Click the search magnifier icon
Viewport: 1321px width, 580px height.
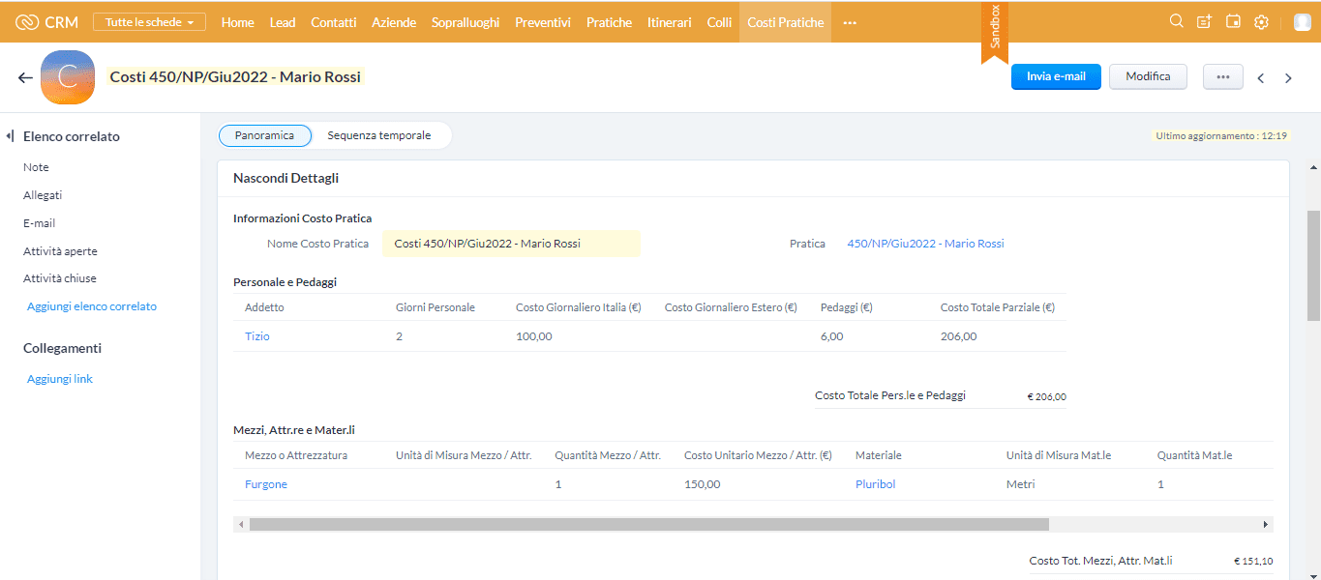(1176, 21)
